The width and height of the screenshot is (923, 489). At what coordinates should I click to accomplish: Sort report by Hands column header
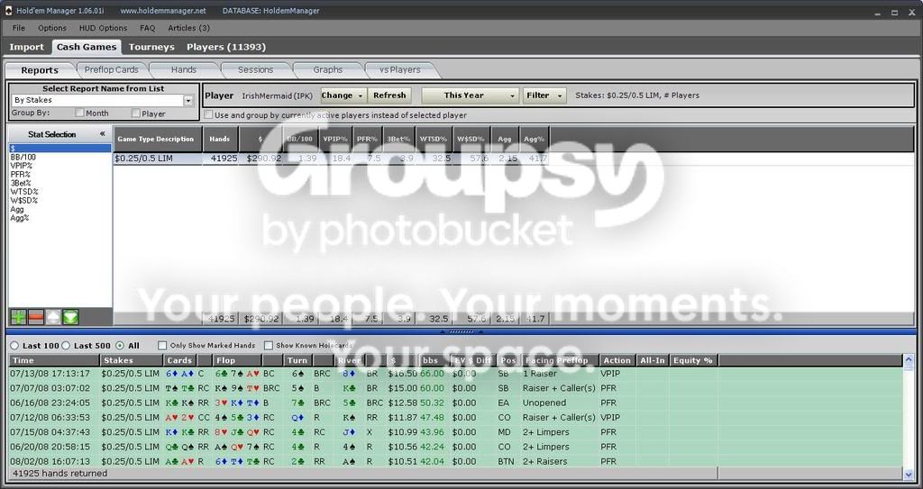[220, 139]
